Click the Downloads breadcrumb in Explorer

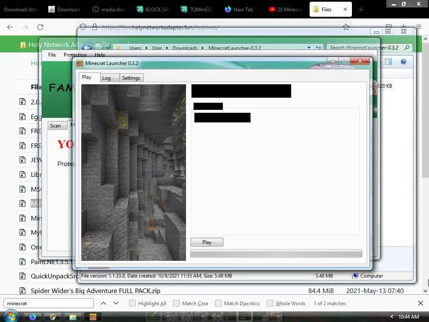(x=185, y=48)
